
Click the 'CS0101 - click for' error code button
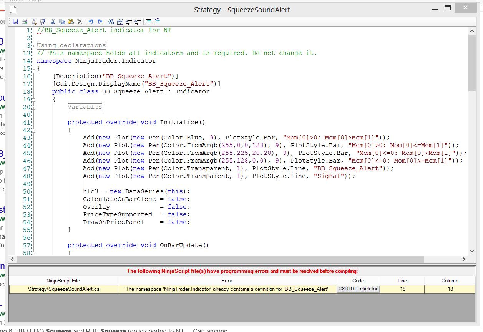358,289
